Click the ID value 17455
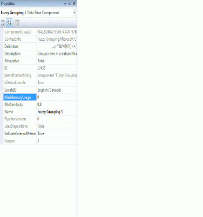The height and width of the screenshot is (217, 203). [42, 68]
